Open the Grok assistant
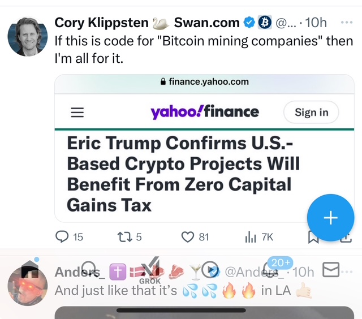 (x=150, y=270)
